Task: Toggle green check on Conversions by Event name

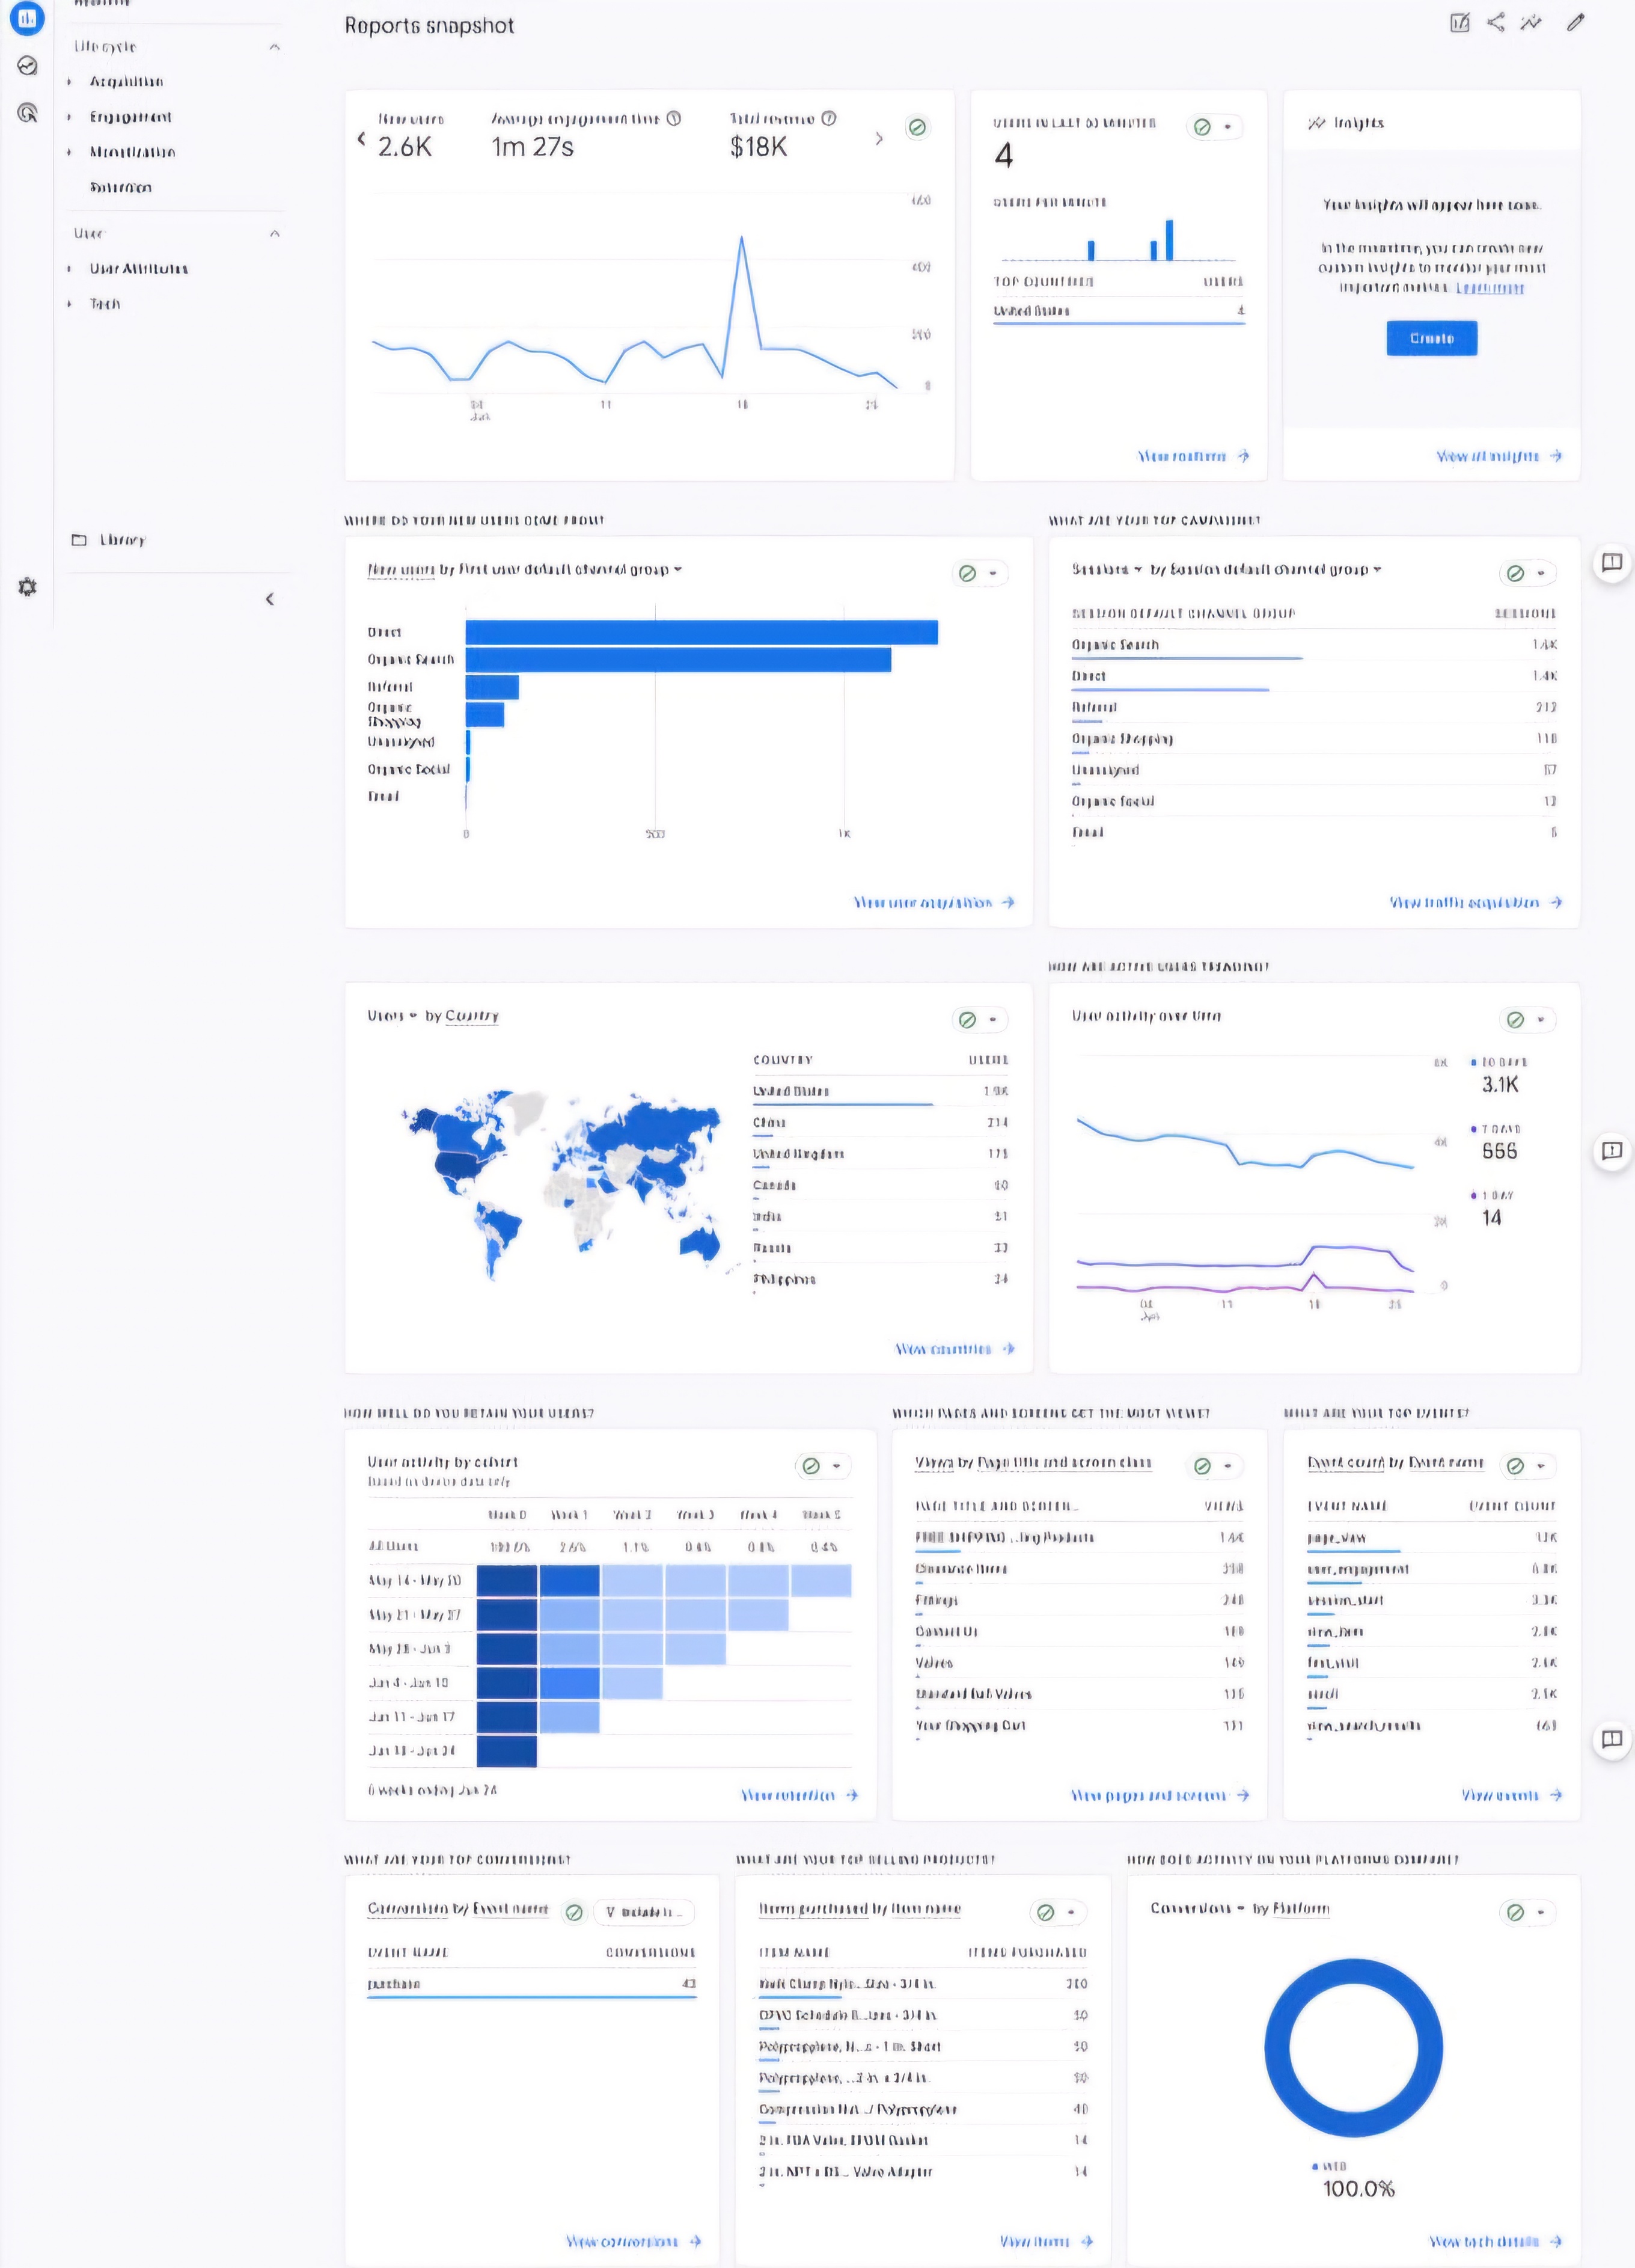Action: pos(574,1912)
